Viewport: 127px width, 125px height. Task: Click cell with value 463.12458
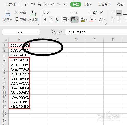tap(19, 106)
